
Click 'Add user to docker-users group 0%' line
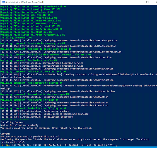tap(36, 49)
